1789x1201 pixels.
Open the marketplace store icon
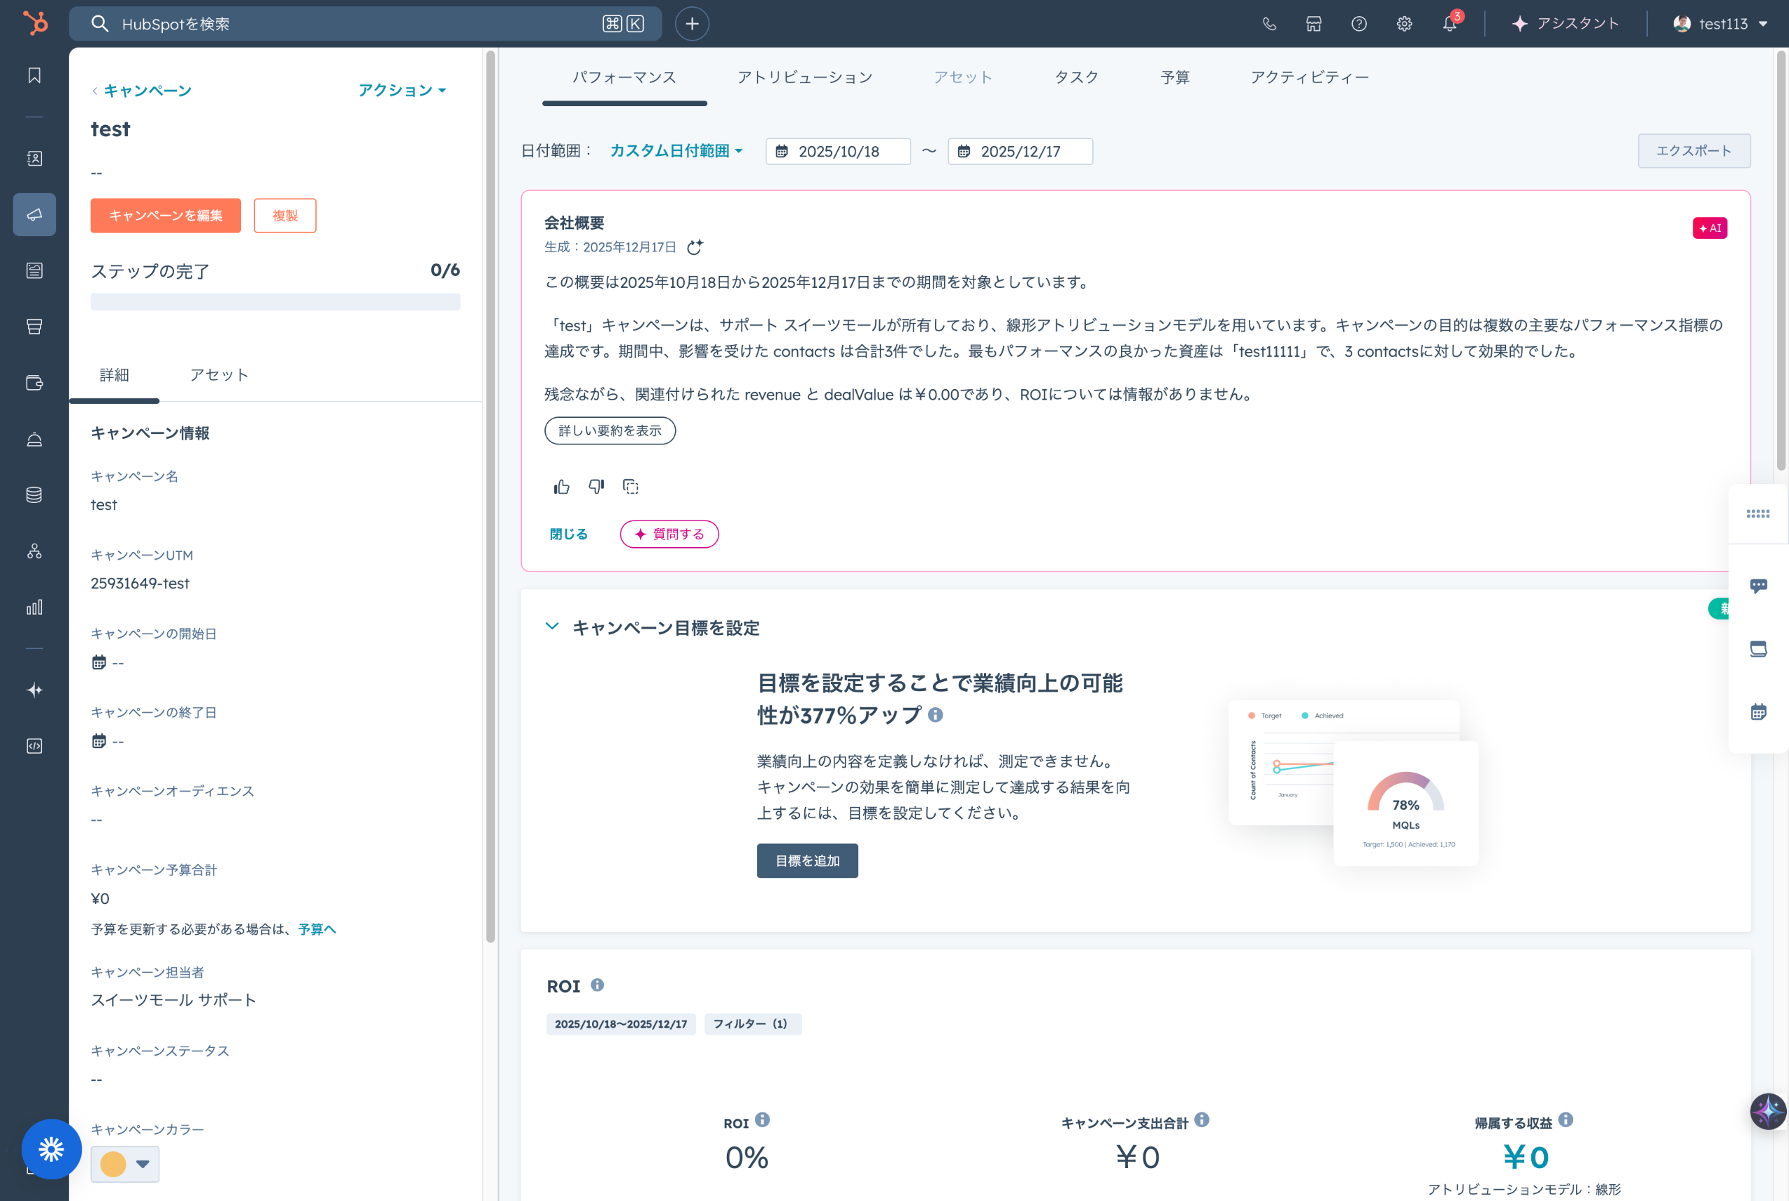tap(1313, 24)
